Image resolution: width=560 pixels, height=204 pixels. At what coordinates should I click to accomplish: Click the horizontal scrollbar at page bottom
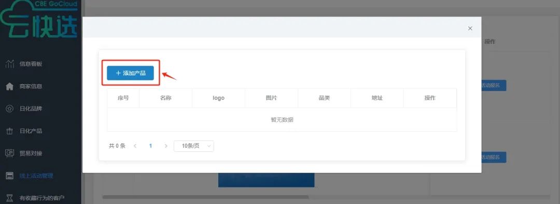pyautogui.click(x=205, y=197)
